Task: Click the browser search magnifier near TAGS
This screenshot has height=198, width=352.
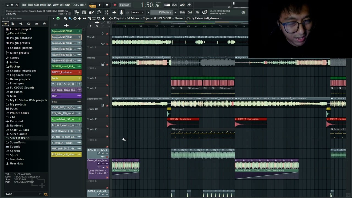Action: tap(46, 194)
